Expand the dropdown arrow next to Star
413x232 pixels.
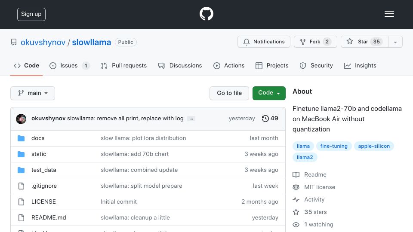click(x=395, y=42)
